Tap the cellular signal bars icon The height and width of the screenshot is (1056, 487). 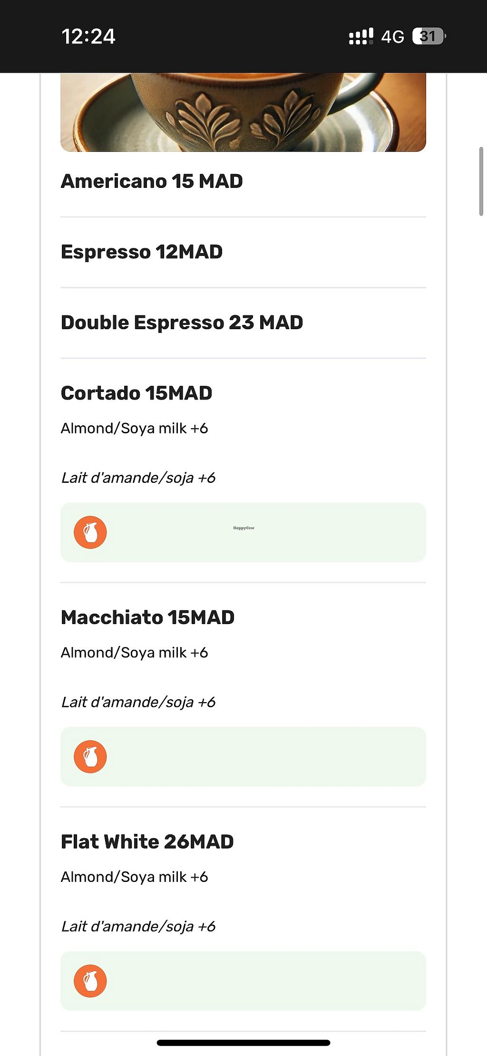361,37
